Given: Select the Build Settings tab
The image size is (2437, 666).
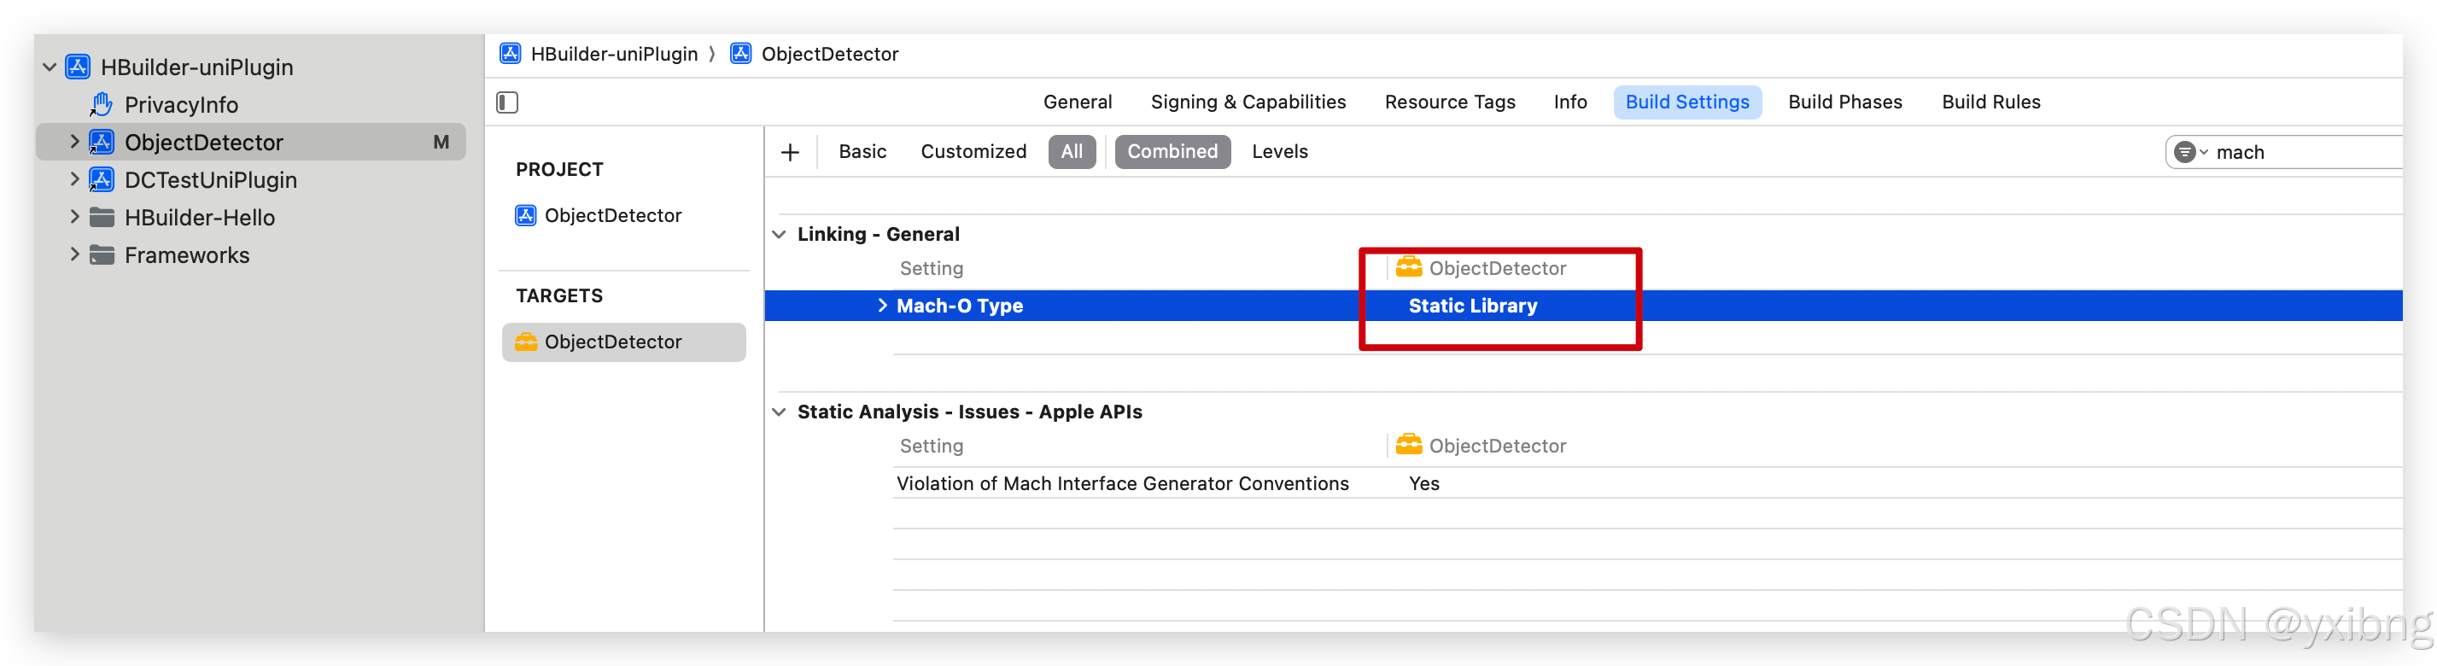Looking at the screenshot, I should tap(1686, 102).
